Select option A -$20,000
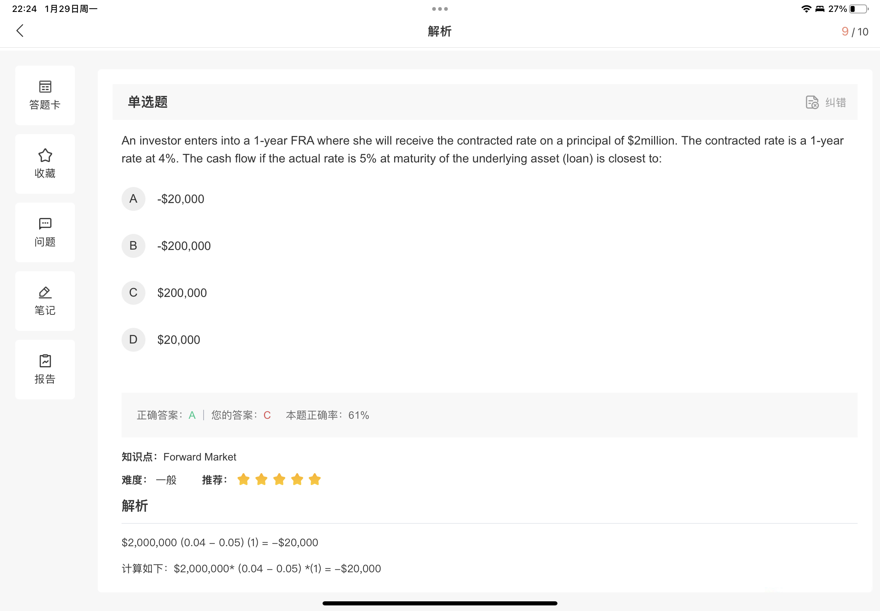 pos(133,199)
